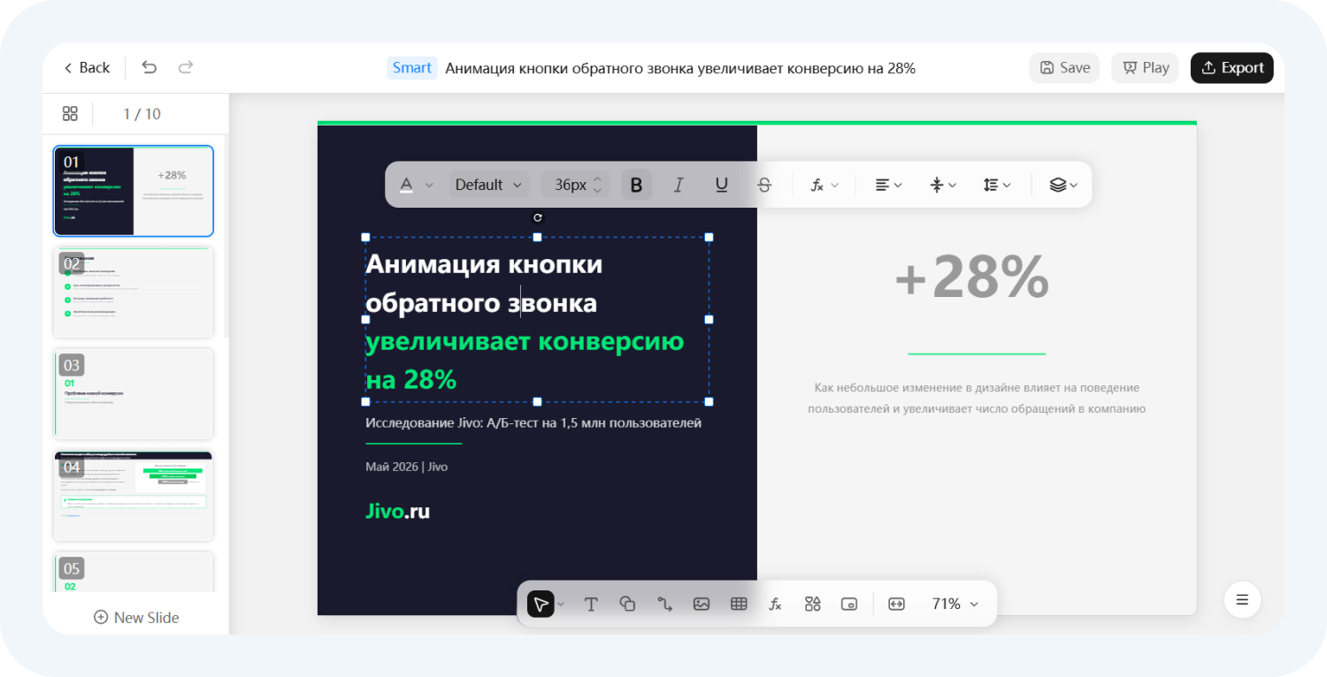1327x677 pixels.
Task: Open the layer order dropdown
Action: click(1063, 185)
